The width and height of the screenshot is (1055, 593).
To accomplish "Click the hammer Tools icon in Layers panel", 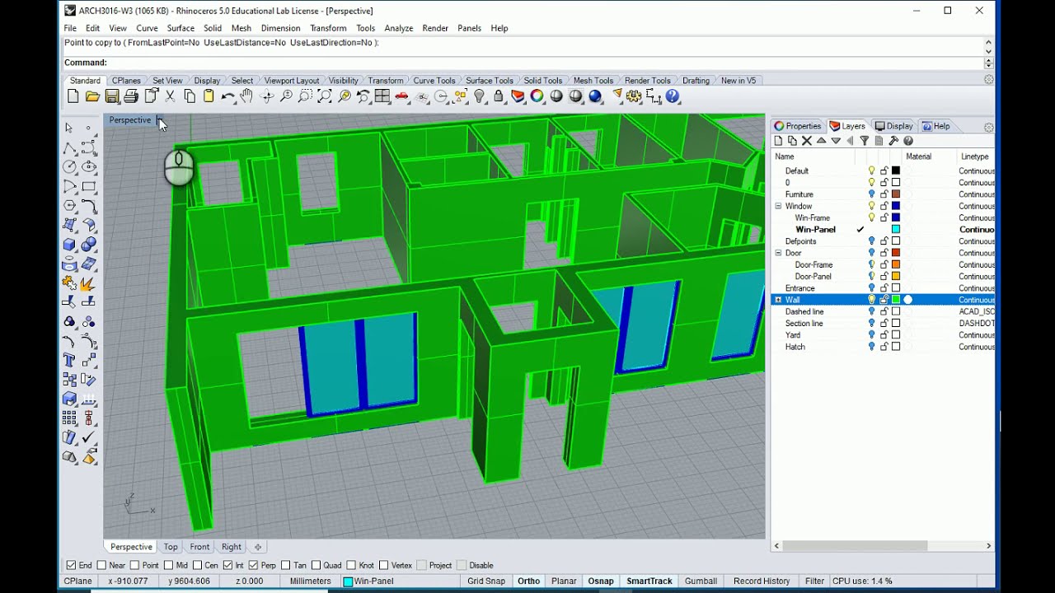I will pyautogui.click(x=893, y=141).
